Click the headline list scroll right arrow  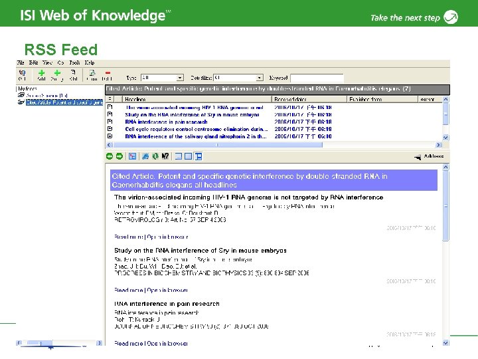click(439, 145)
